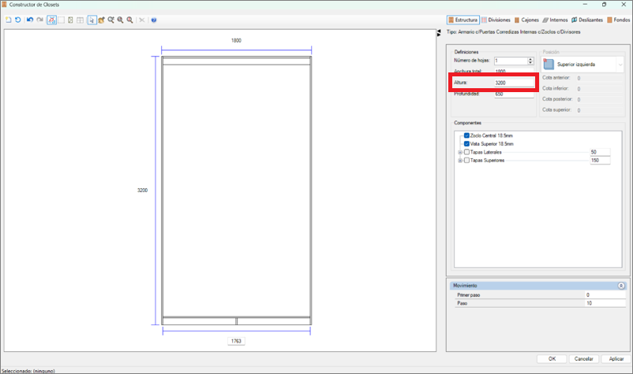The height and width of the screenshot is (374, 633).
Task: Switch to the Estructura tab
Action: tap(463, 20)
